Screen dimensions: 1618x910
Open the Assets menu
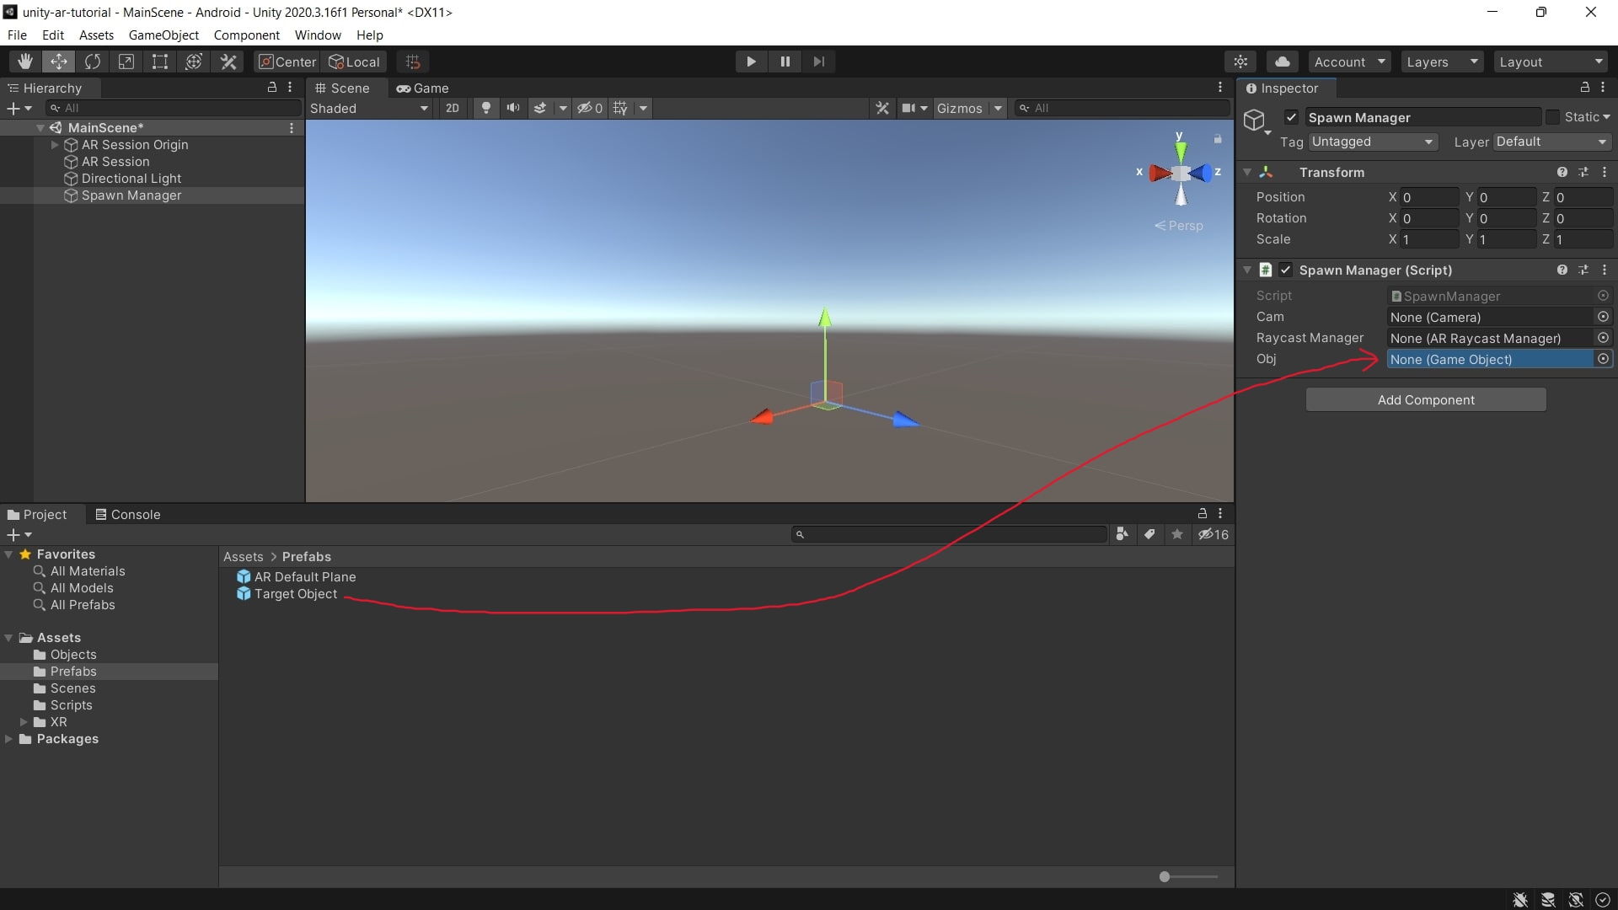pos(96,35)
